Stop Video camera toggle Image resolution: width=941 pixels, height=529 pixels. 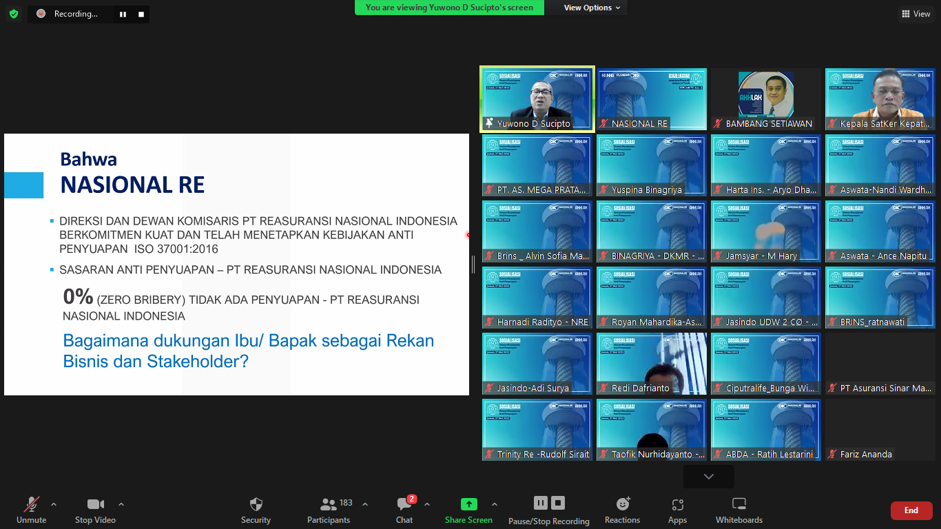coord(95,510)
